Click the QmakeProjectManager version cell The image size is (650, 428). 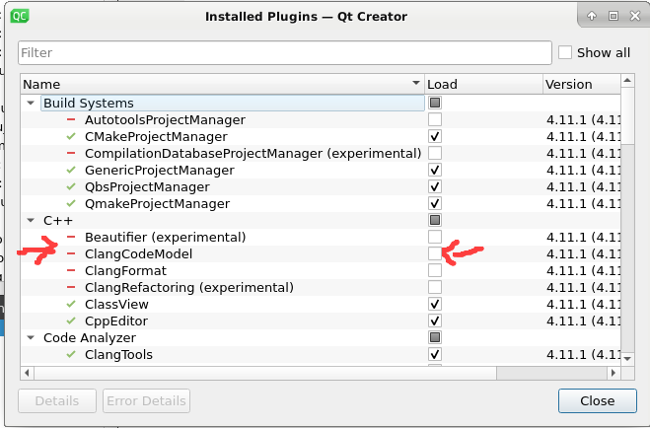tap(583, 203)
